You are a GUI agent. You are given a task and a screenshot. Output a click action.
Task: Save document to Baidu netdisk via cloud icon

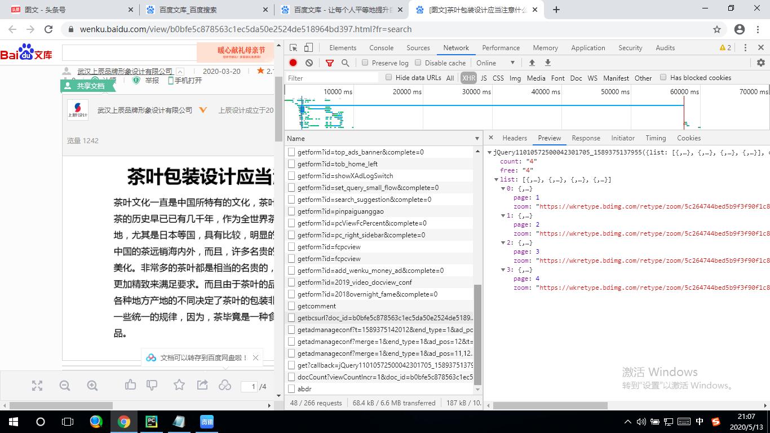pos(225,385)
